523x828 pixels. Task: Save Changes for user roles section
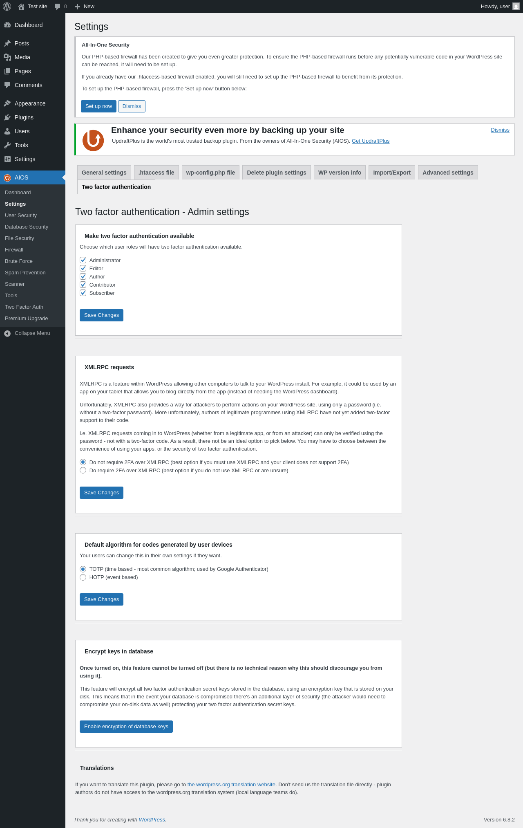pos(101,315)
